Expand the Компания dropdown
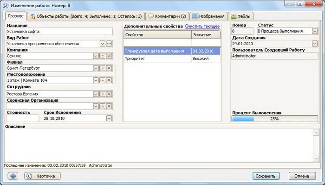This screenshot has height=185, width=325. [96, 56]
